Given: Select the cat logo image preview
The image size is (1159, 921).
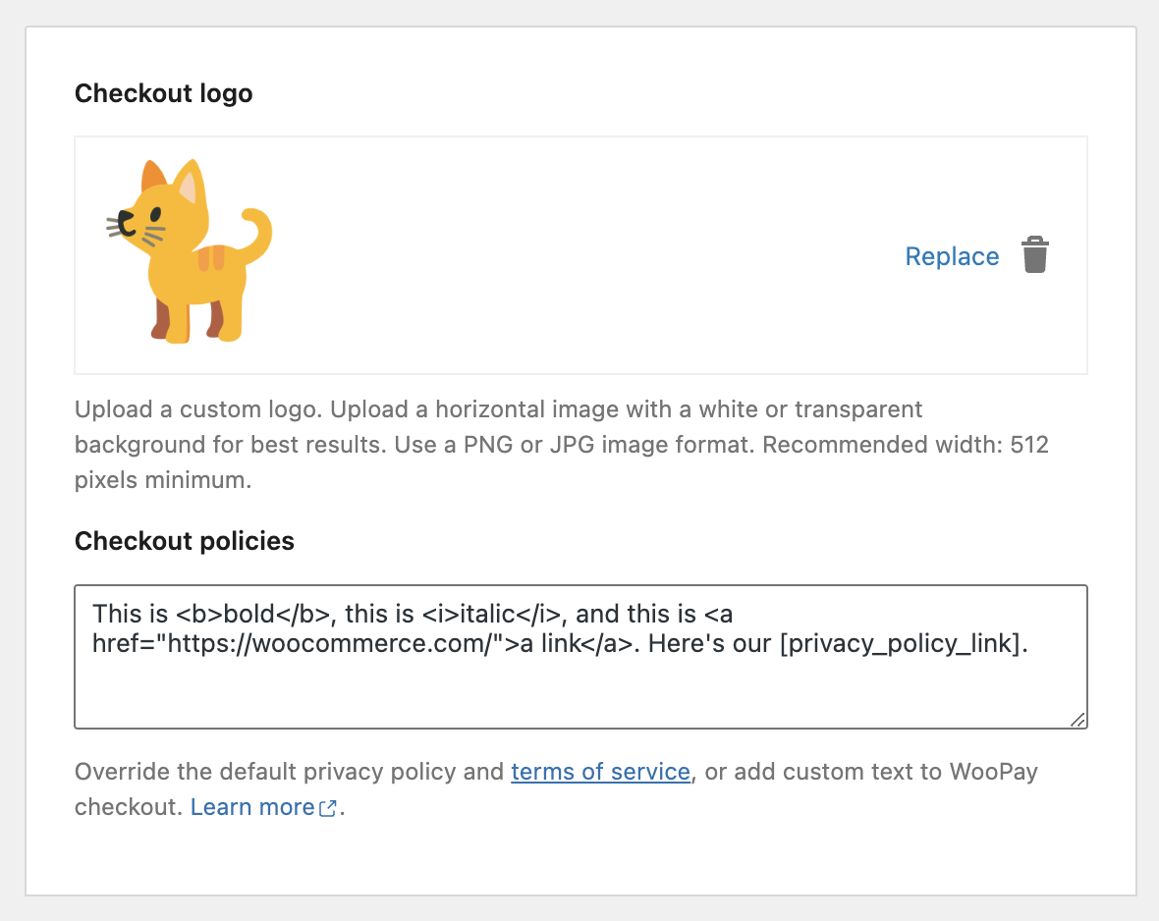Looking at the screenshot, I should pyautogui.click(x=190, y=252).
